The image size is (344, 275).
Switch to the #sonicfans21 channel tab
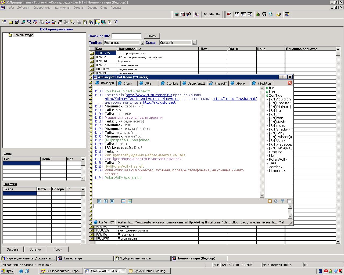click(194, 84)
